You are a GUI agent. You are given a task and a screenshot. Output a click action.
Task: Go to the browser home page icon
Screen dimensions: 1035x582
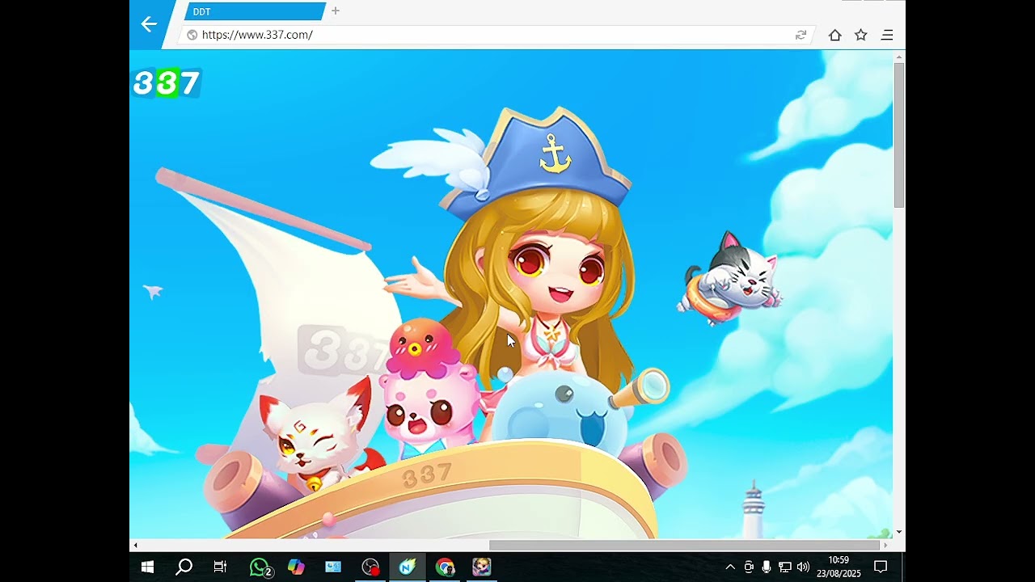835,35
